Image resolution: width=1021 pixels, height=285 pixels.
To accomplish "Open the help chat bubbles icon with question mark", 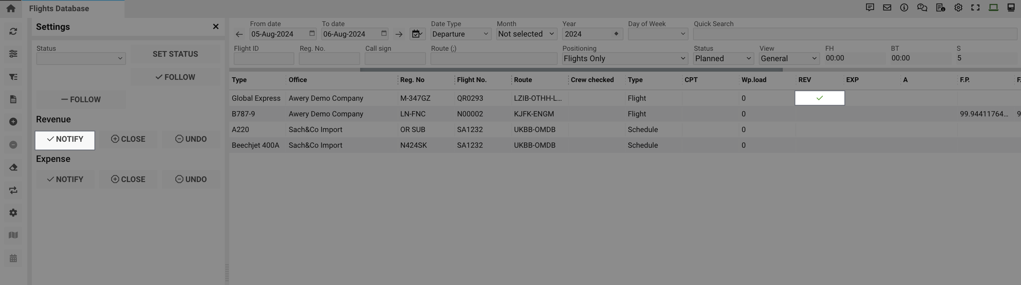I will (922, 7).
